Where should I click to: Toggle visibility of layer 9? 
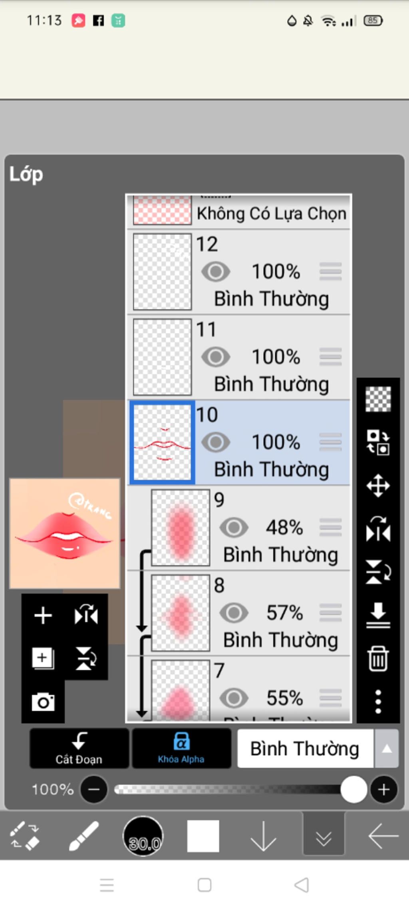coord(234,527)
